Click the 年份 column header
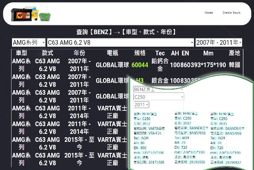The height and width of the screenshot is (170, 254). pyautogui.click(x=79, y=53)
